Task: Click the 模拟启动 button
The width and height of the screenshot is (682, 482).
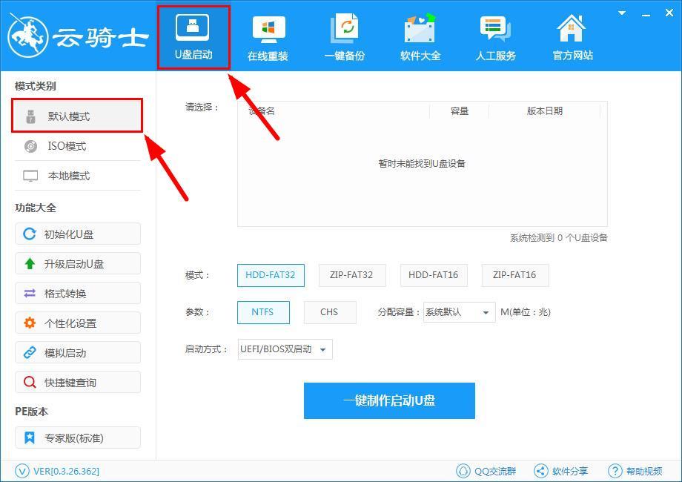Action: coord(78,352)
